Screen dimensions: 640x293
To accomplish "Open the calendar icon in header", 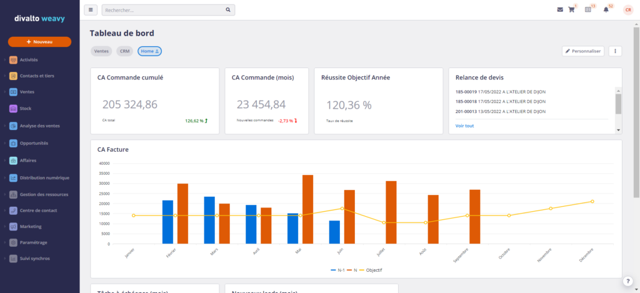I will point(588,10).
